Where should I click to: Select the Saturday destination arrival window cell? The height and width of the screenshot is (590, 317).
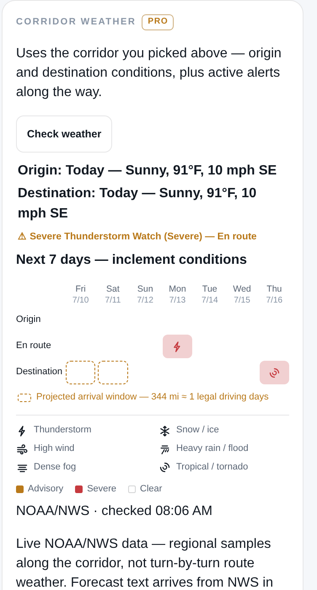[x=113, y=373]
